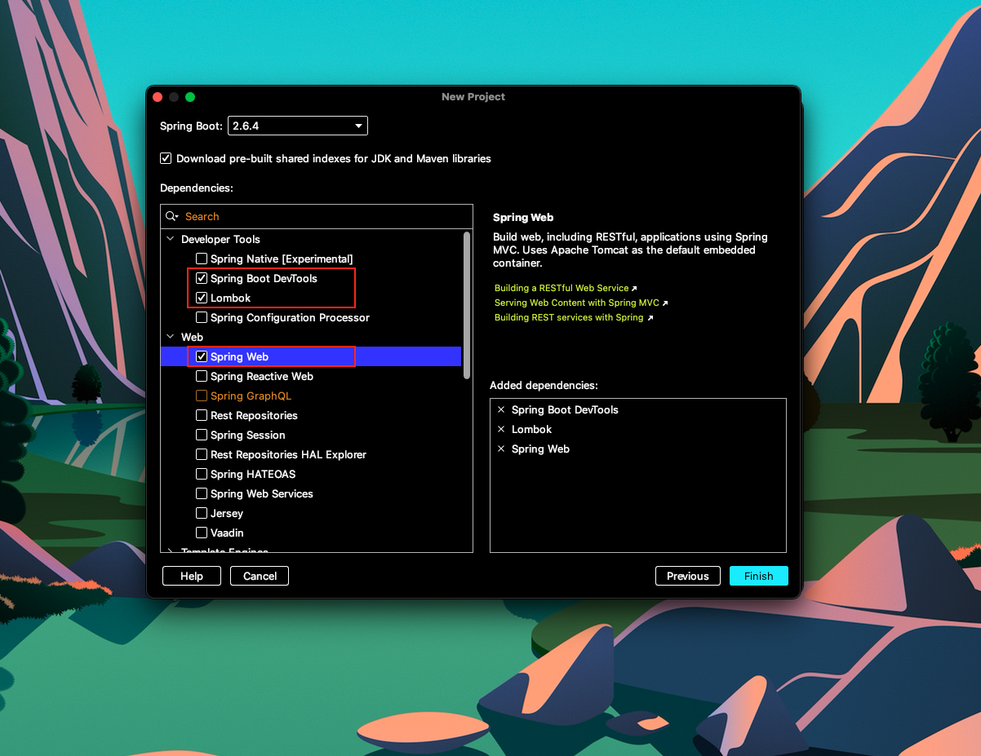981x756 pixels.
Task: Uncheck the Spring Web checkbox
Action: point(202,356)
